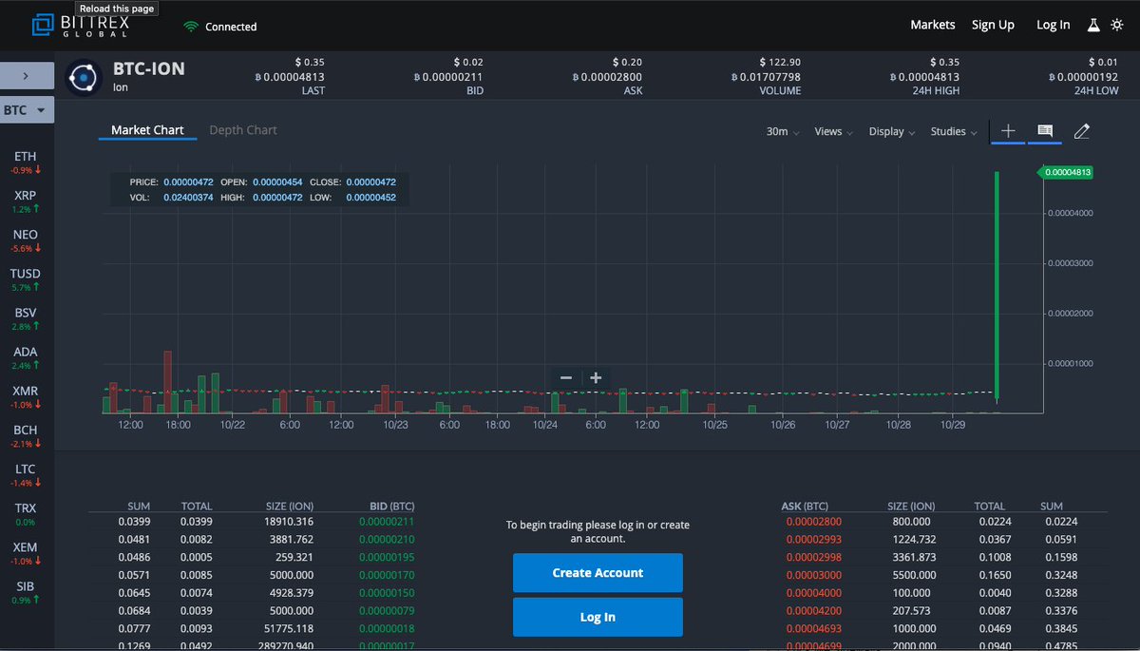This screenshot has height=651, width=1140.
Task: Open the Studies dropdown
Action: pyautogui.click(x=953, y=132)
